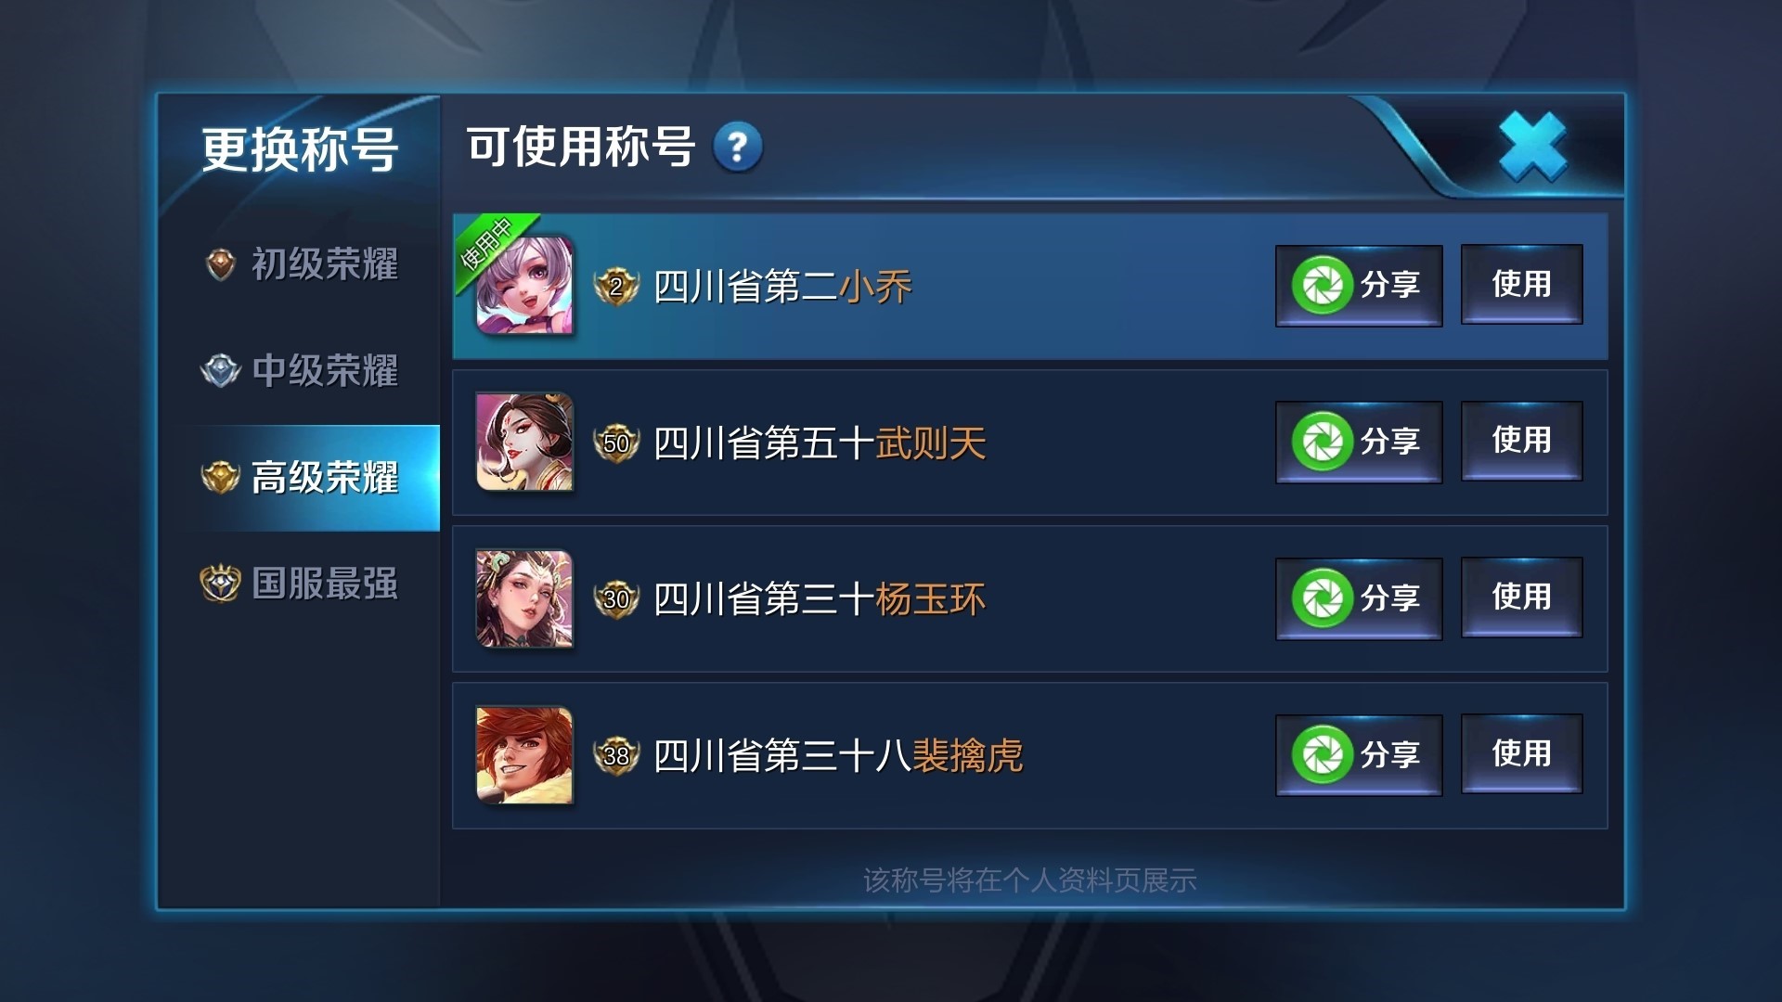Close the title change dialog
Viewport: 1782px width, 1002px height.
point(1532,147)
